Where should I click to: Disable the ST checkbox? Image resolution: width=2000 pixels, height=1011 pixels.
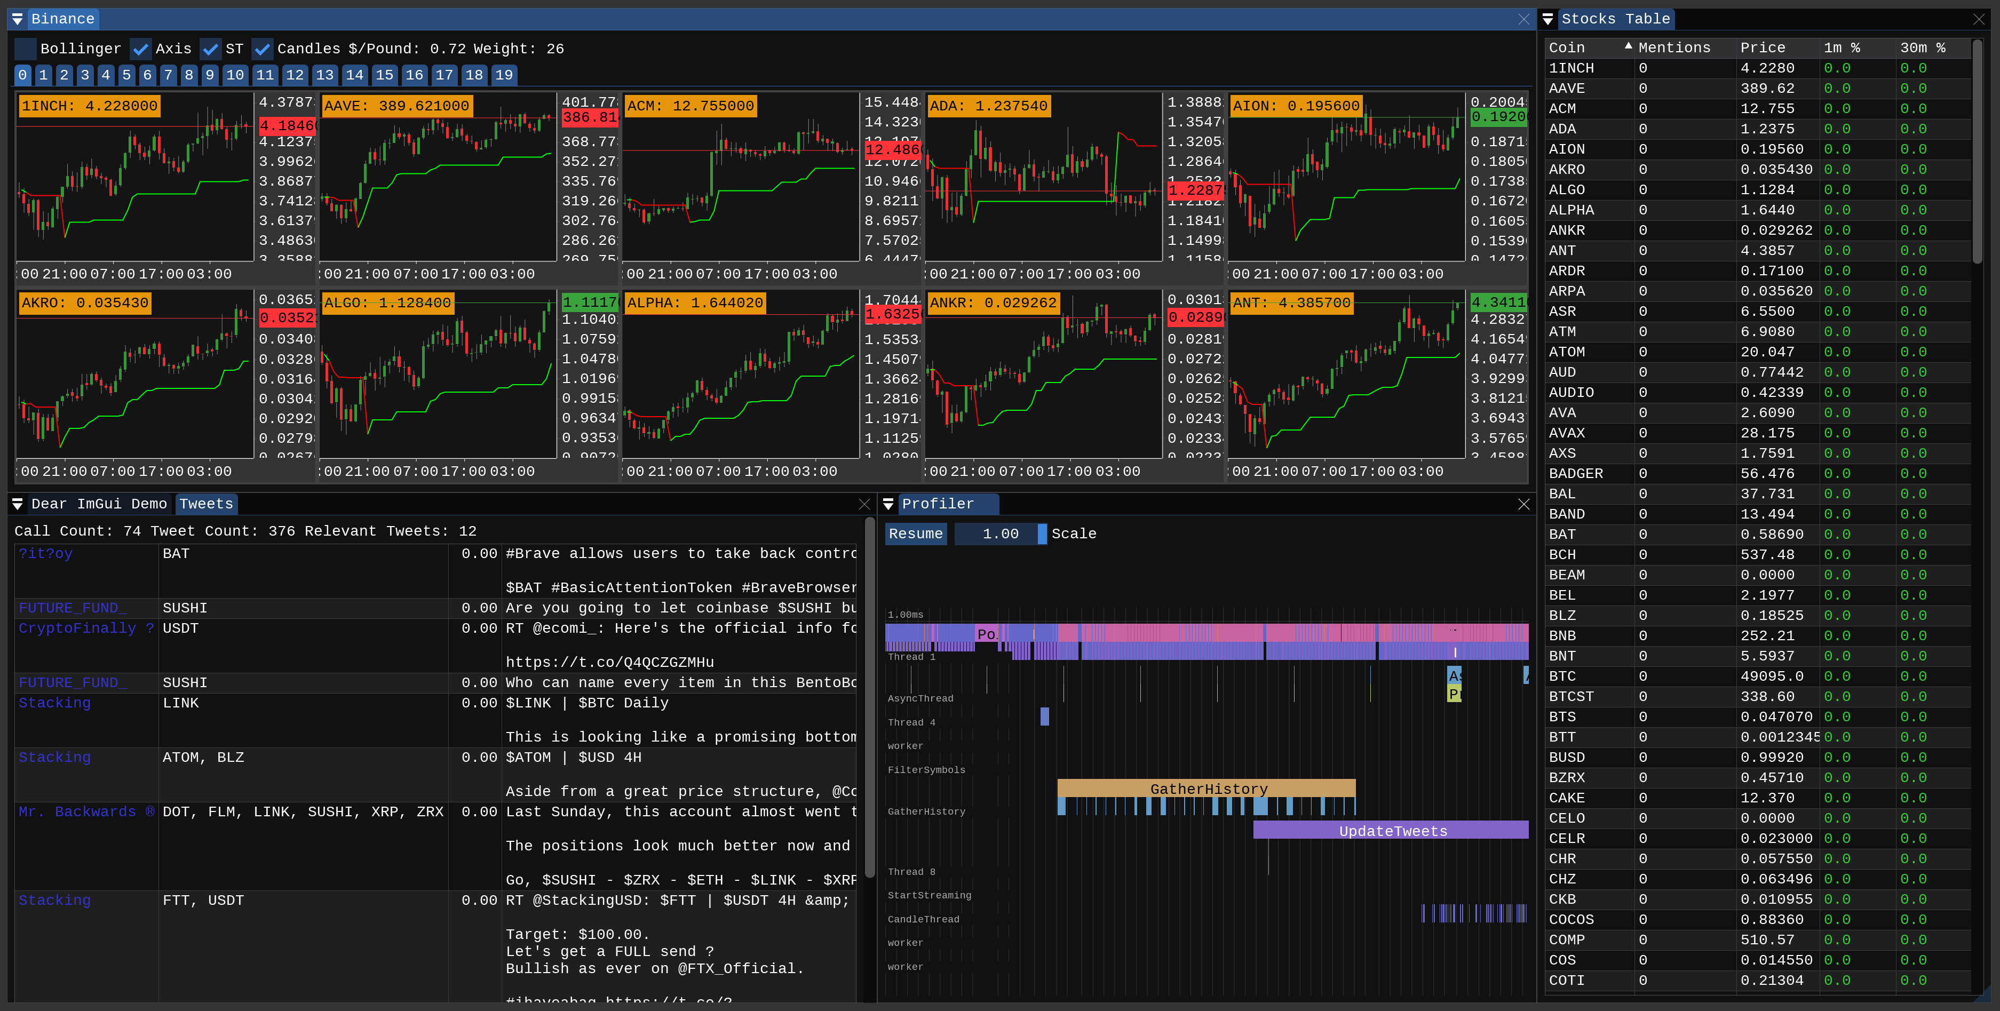210,49
